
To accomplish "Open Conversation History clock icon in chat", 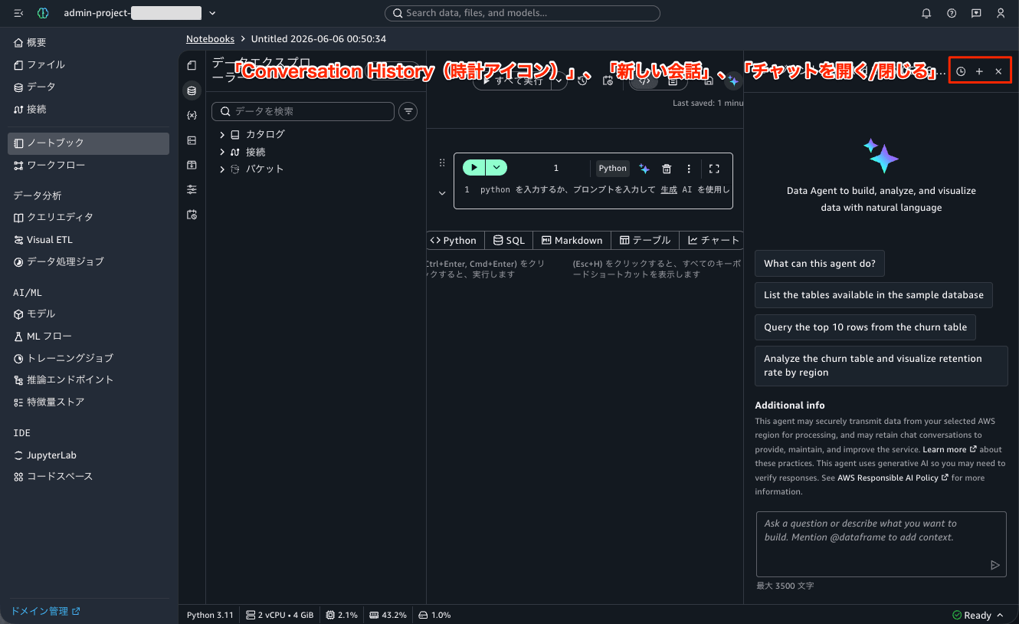I will click(961, 71).
